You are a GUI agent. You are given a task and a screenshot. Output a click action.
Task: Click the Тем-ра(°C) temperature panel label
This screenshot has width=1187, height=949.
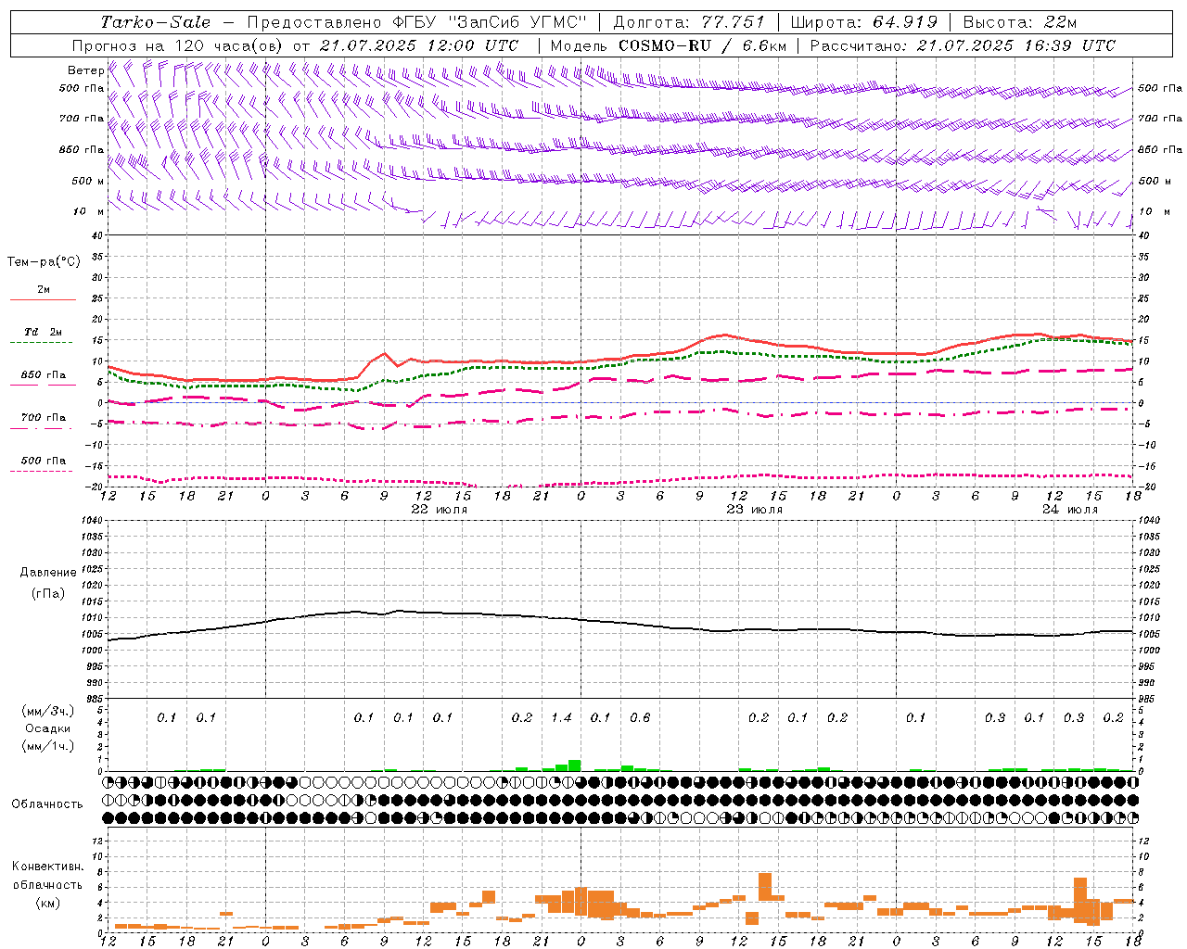coord(44,262)
